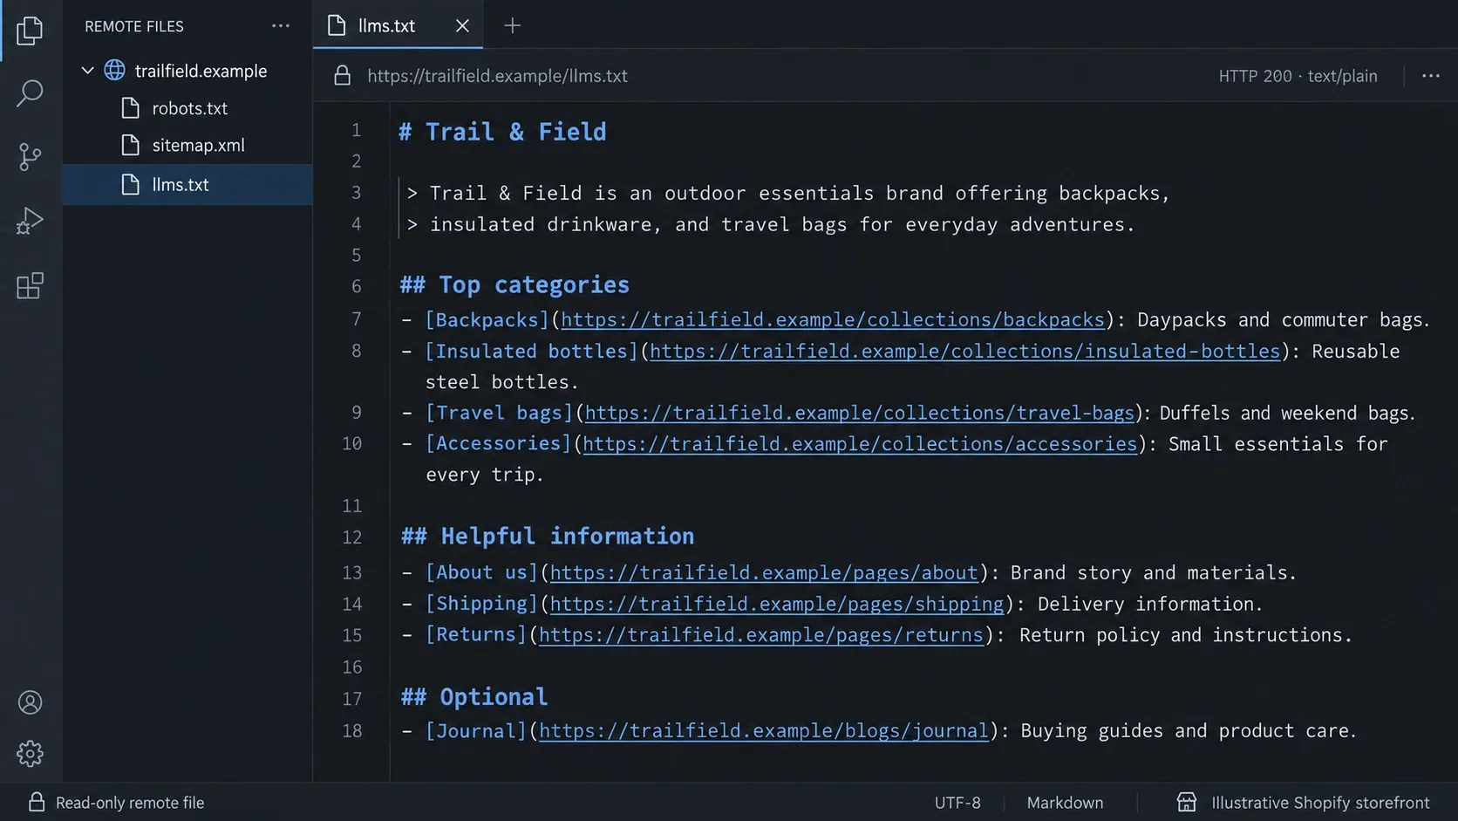Image resolution: width=1458 pixels, height=821 pixels.
Task: Add a new tab with plus button
Action: click(x=513, y=26)
